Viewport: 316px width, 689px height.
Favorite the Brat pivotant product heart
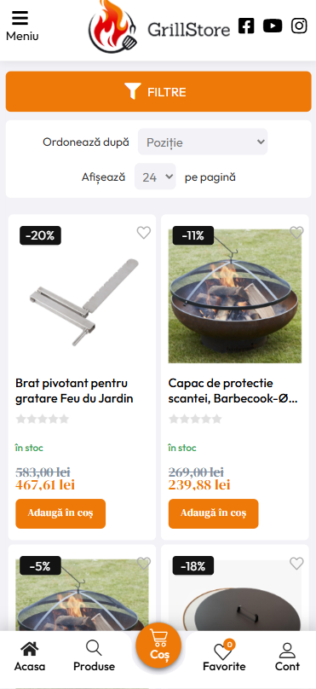[143, 233]
